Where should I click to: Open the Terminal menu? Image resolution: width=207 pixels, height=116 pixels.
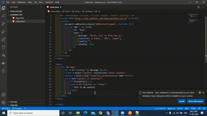[x=49, y=2]
